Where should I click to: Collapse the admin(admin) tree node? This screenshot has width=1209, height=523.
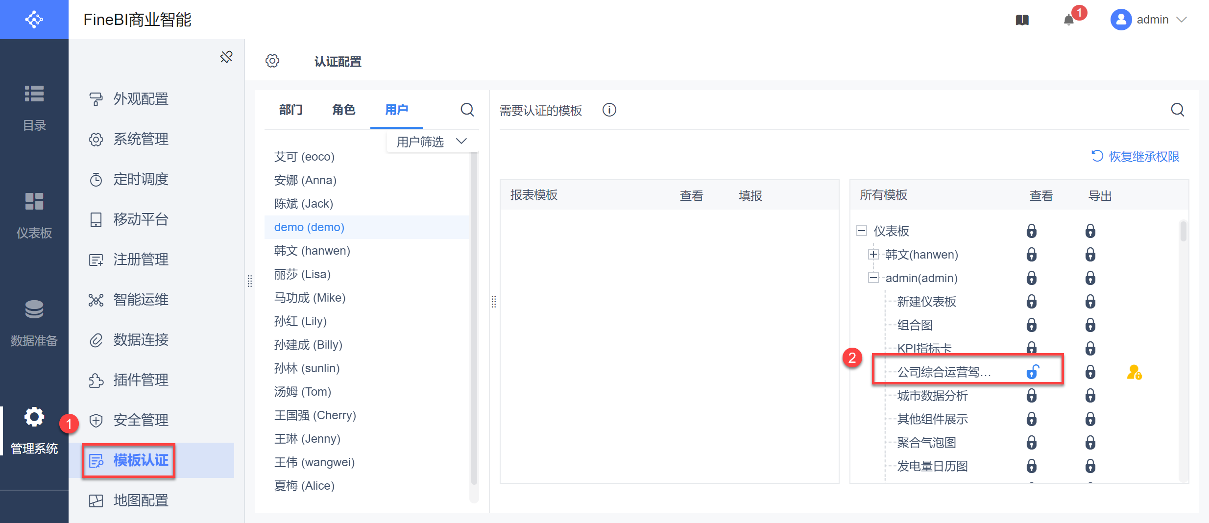873,278
